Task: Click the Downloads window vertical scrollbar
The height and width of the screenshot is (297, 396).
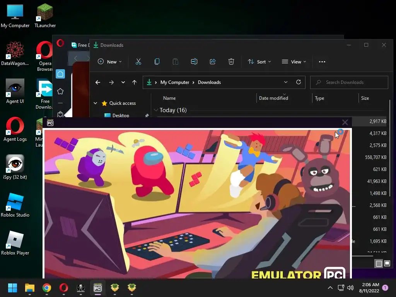Action: click(x=390, y=148)
